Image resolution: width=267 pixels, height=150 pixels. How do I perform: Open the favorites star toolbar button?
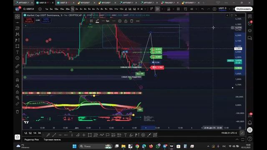click(18, 137)
